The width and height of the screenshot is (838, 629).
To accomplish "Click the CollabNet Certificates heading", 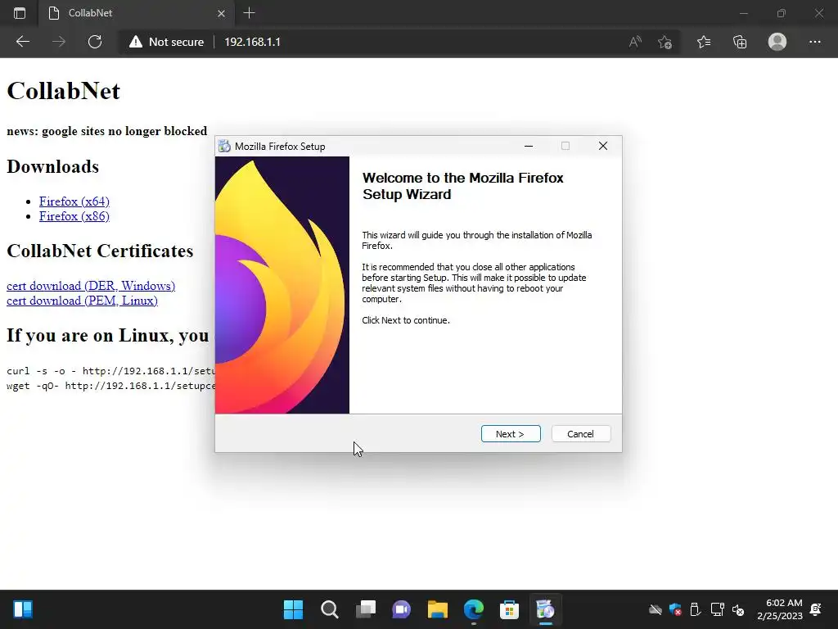I will 100,251.
